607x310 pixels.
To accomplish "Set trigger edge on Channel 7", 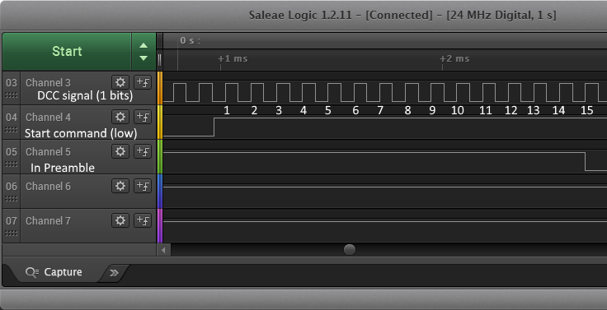I will [143, 220].
